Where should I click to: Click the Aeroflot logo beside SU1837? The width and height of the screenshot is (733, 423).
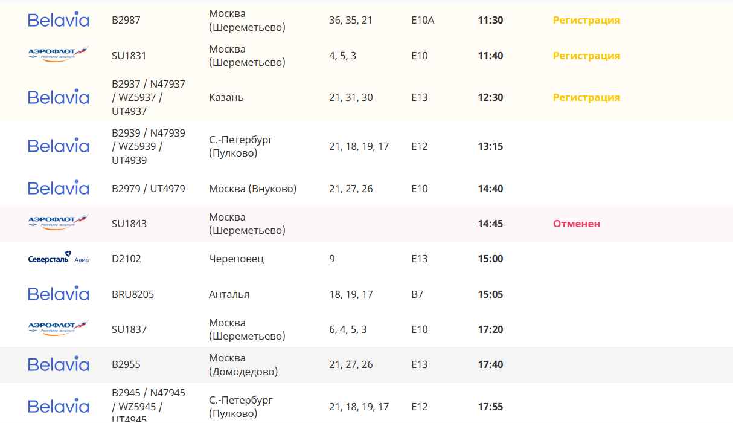point(59,329)
